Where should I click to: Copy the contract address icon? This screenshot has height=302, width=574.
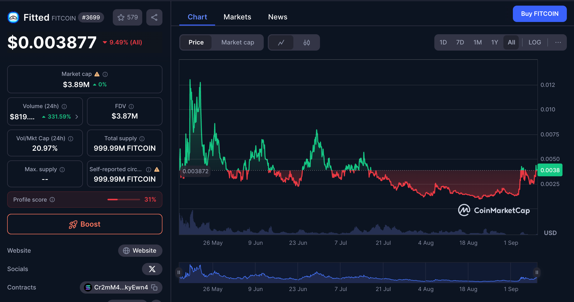pyautogui.click(x=154, y=287)
